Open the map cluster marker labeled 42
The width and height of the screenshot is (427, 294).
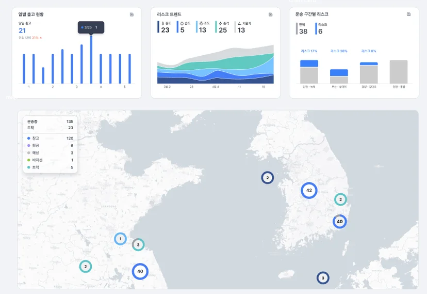(x=309, y=190)
